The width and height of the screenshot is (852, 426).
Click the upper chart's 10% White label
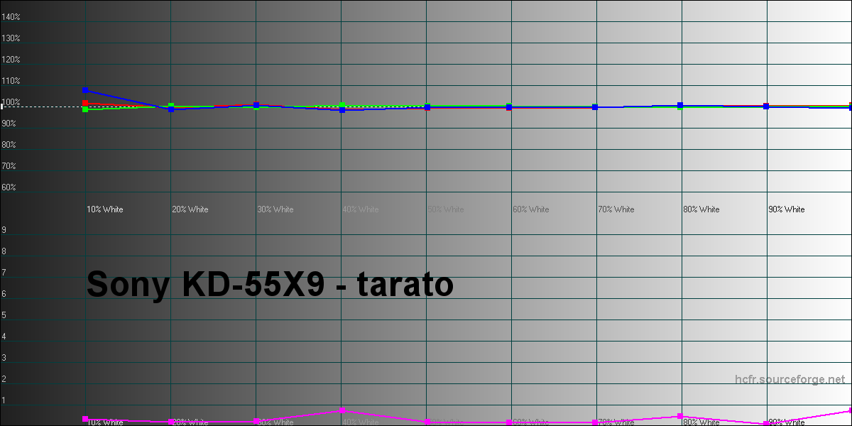105,209
